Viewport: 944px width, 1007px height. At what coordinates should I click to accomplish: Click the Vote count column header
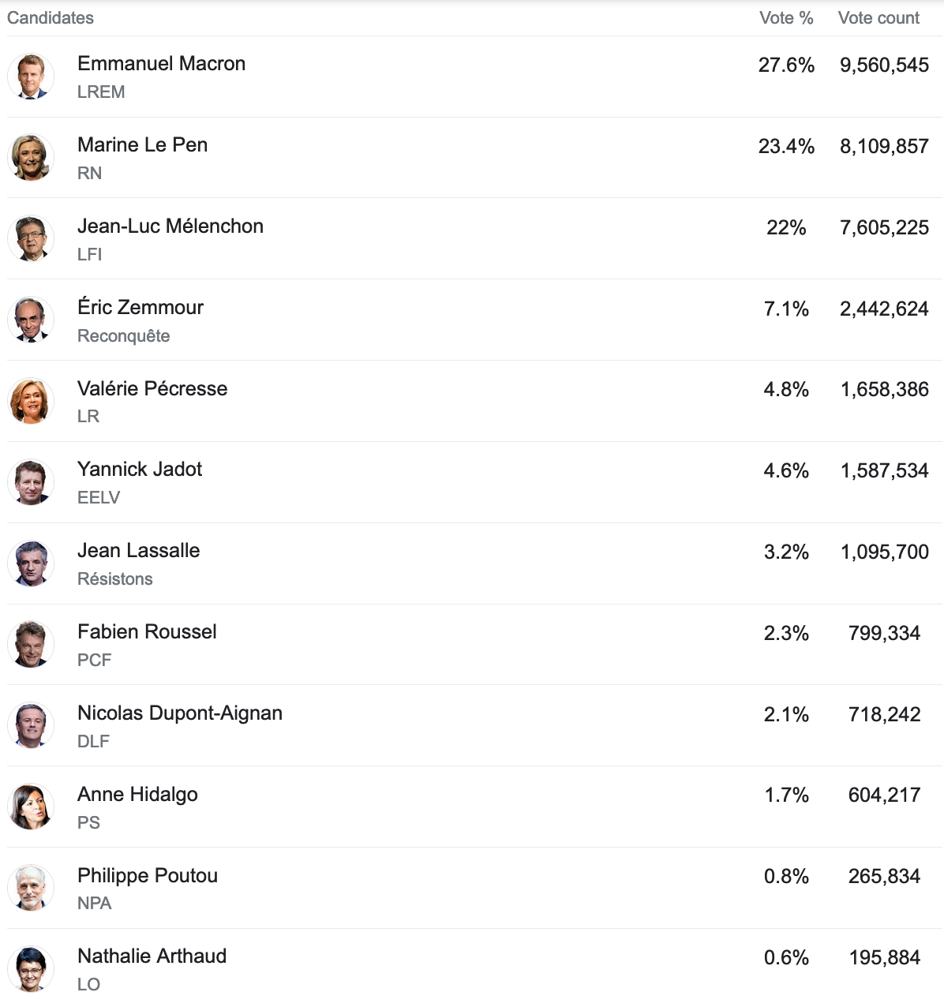coord(878,18)
